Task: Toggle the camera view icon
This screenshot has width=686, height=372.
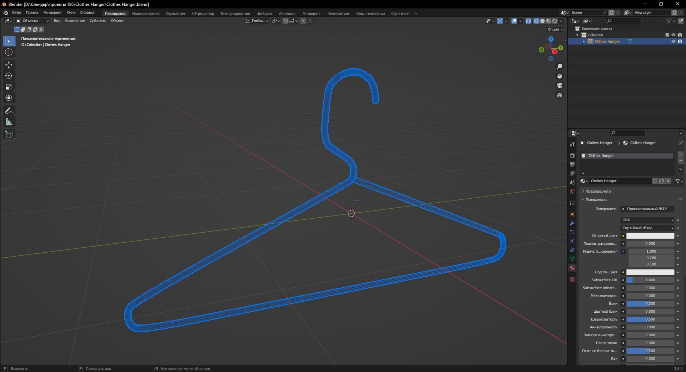Action: click(x=560, y=85)
